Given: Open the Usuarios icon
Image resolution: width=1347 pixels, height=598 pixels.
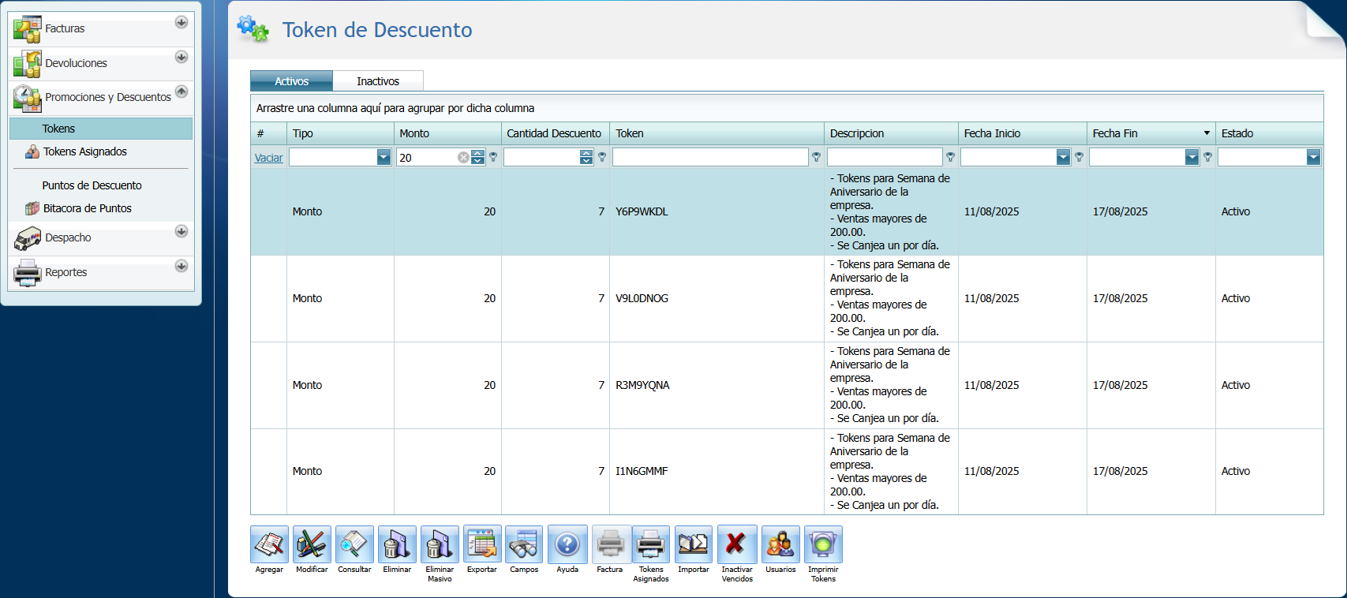Looking at the screenshot, I should point(780,544).
